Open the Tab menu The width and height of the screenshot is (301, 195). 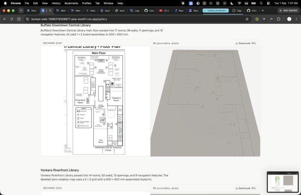click(97, 3)
